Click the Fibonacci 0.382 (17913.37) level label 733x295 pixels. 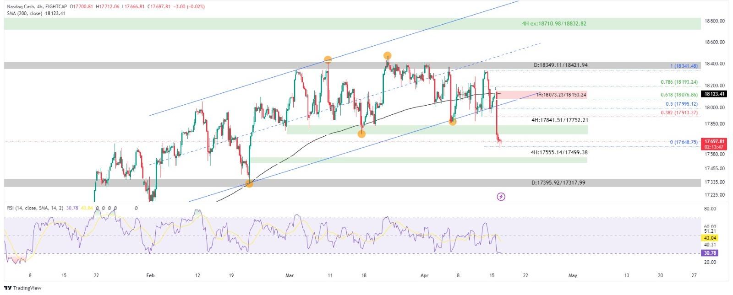click(x=679, y=113)
